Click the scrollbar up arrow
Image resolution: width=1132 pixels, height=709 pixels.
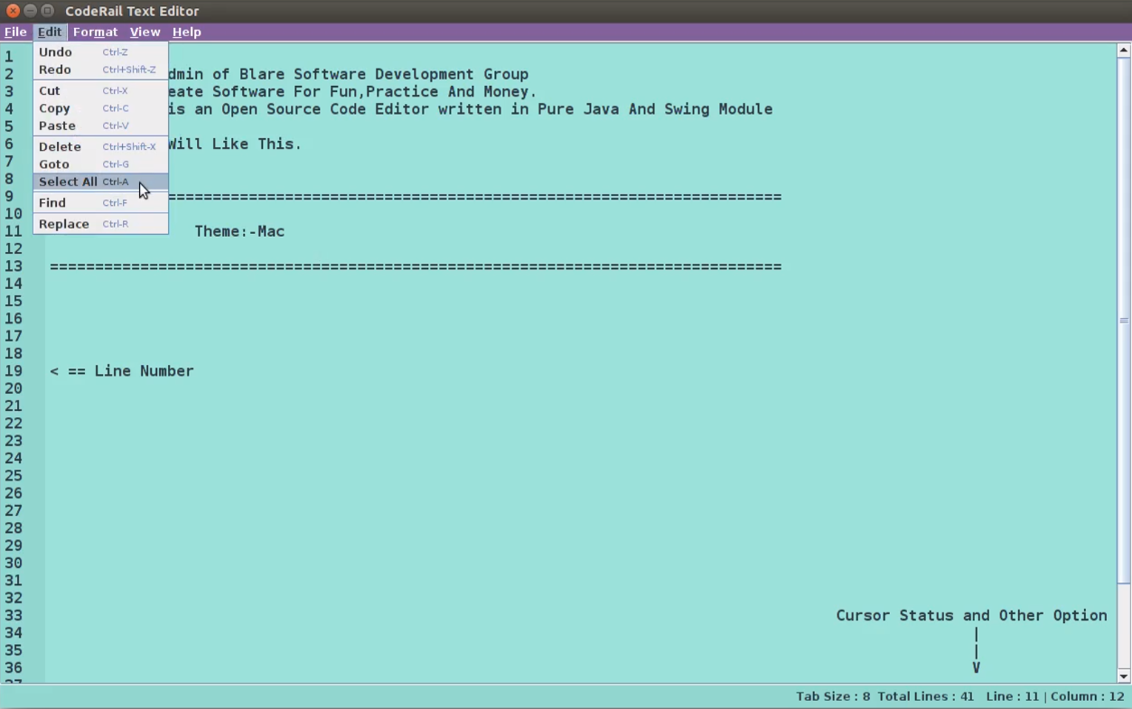click(x=1124, y=49)
